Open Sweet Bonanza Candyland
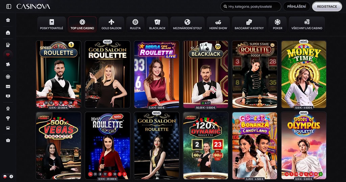Viewport: 346px width, 182px height. click(255, 146)
